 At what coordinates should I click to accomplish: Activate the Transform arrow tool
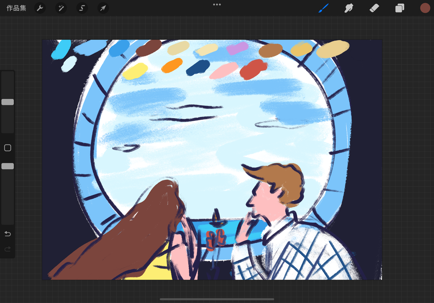click(x=103, y=8)
